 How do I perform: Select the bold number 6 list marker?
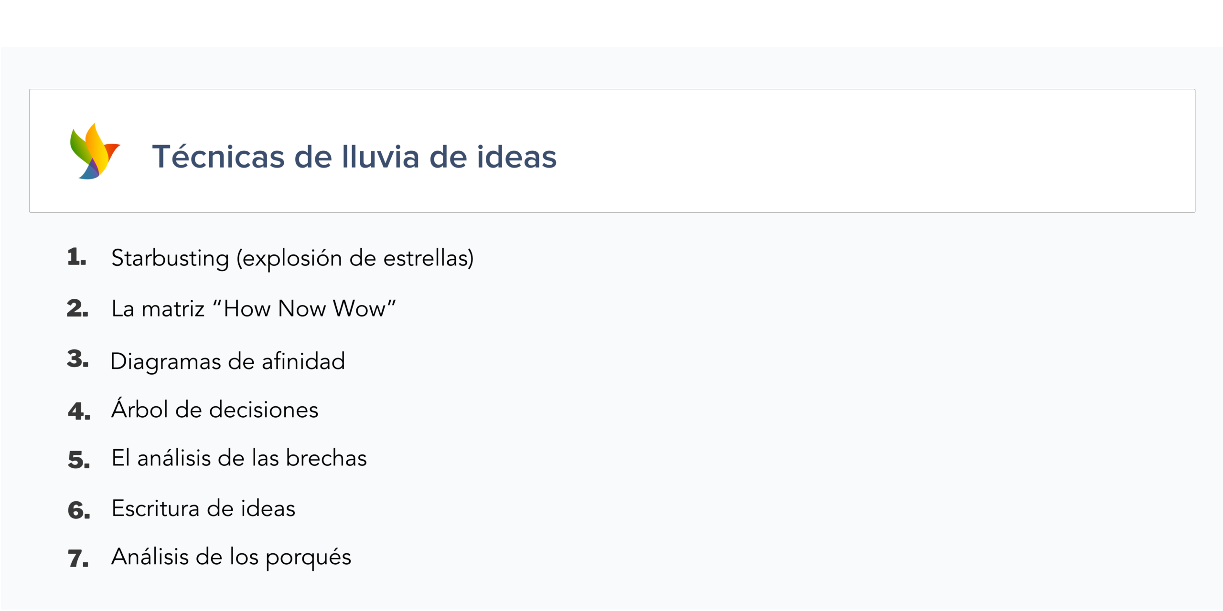tap(79, 510)
